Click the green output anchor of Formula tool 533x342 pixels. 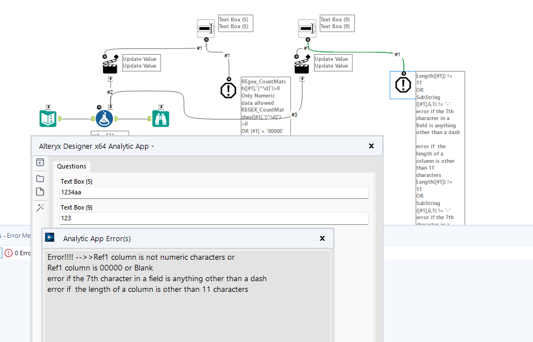(x=116, y=118)
